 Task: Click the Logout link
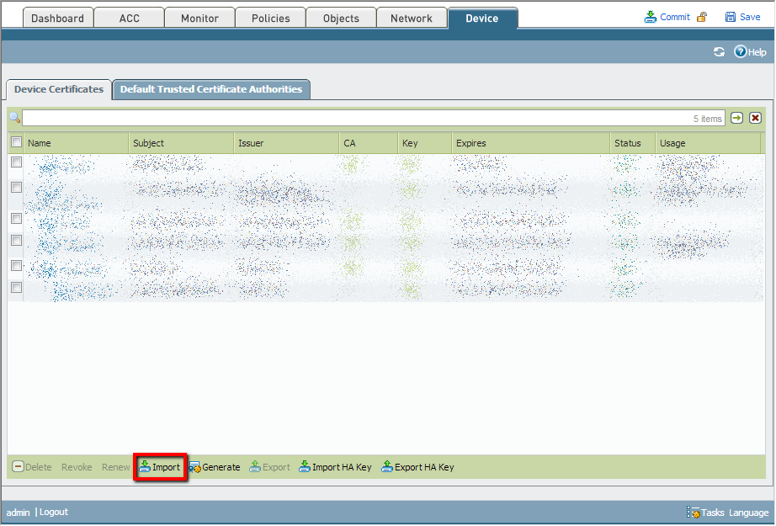click(x=54, y=513)
